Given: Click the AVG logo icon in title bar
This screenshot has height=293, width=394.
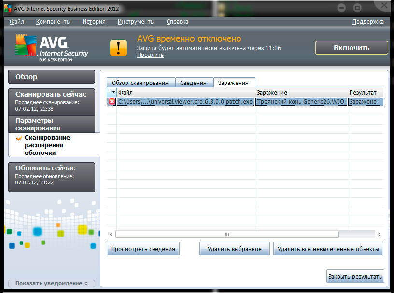Looking at the screenshot, I should click(8, 8).
